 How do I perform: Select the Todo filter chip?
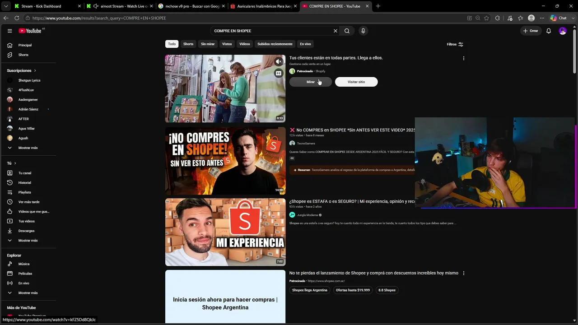pos(172,44)
